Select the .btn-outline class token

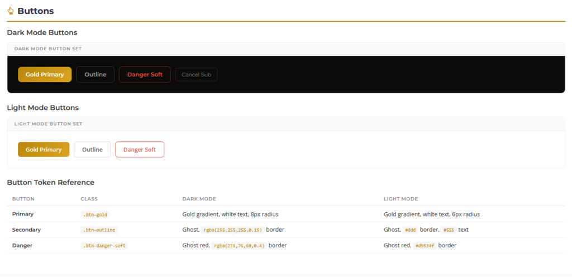point(99,230)
